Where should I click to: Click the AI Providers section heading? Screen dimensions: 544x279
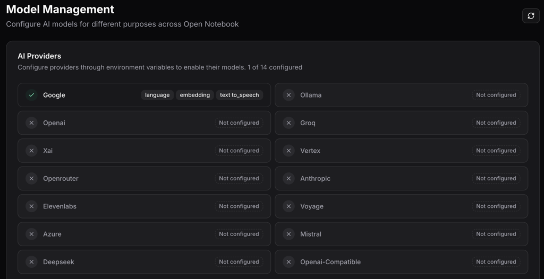tap(39, 56)
